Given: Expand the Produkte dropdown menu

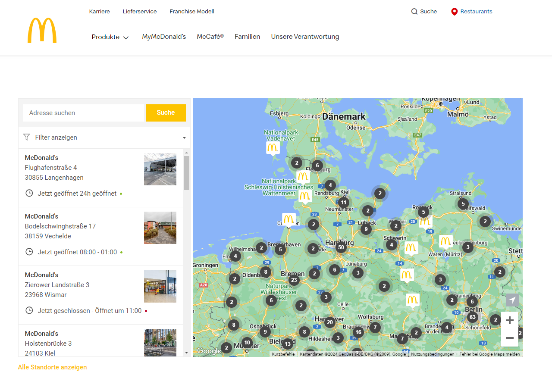Looking at the screenshot, I should pyautogui.click(x=110, y=37).
